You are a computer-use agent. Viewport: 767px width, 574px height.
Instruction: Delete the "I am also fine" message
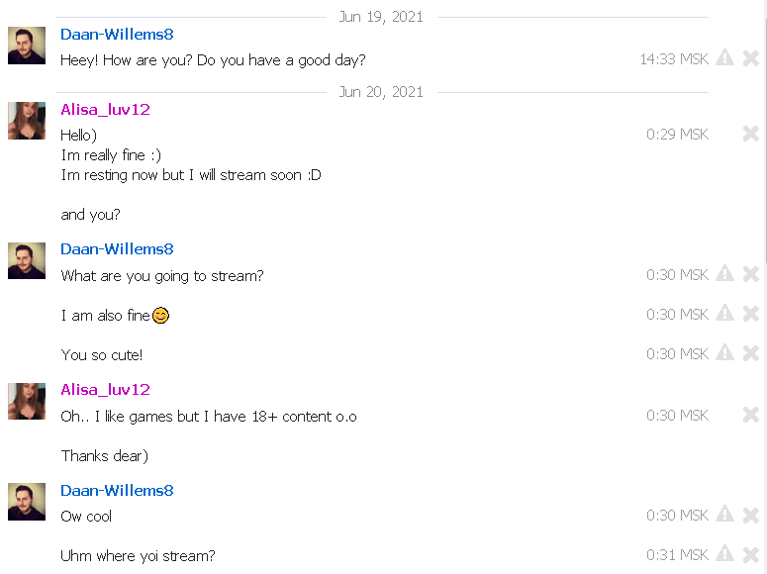(x=751, y=314)
